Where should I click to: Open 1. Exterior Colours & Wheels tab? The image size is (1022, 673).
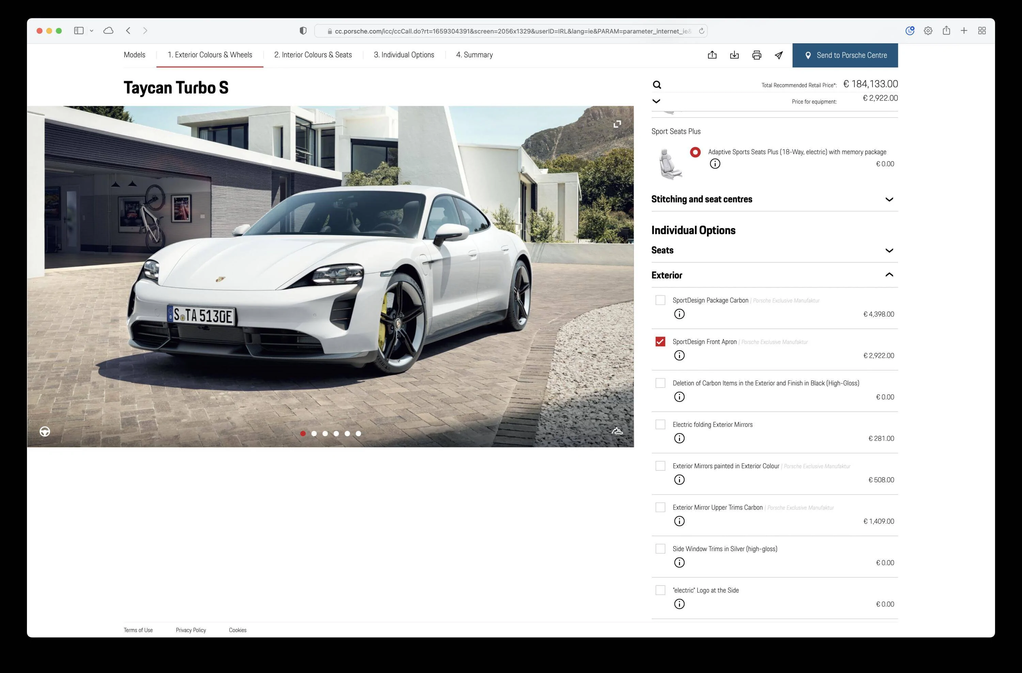point(210,54)
